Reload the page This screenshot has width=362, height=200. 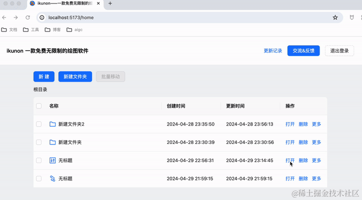27,17
